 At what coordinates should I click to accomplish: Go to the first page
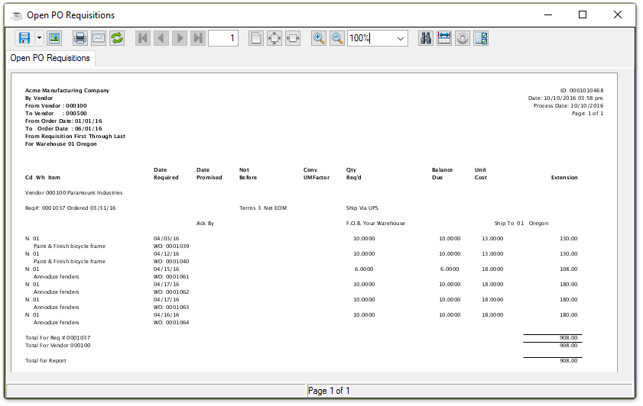pos(143,38)
